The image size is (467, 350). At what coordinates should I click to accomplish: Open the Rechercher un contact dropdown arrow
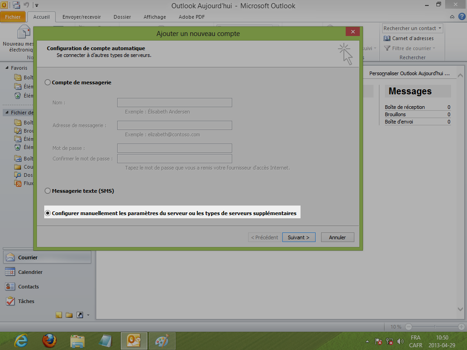click(440, 28)
